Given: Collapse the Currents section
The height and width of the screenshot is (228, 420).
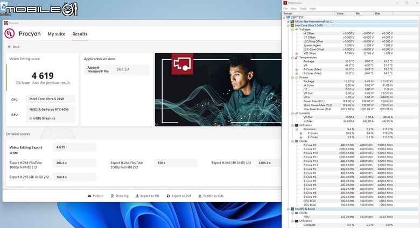Looking at the screenshot, I should point(292,113).
